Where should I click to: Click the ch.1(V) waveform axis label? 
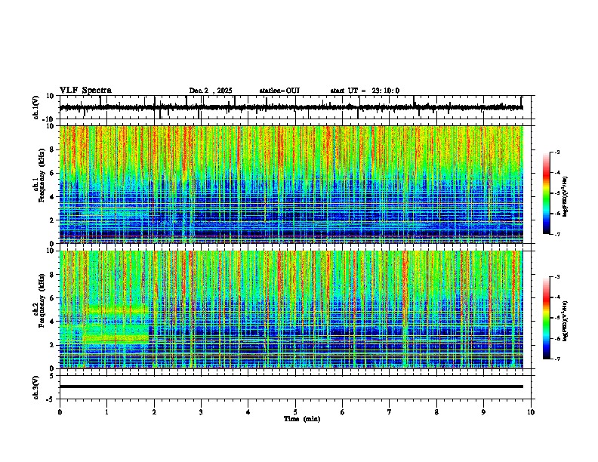tap(36, 107)
